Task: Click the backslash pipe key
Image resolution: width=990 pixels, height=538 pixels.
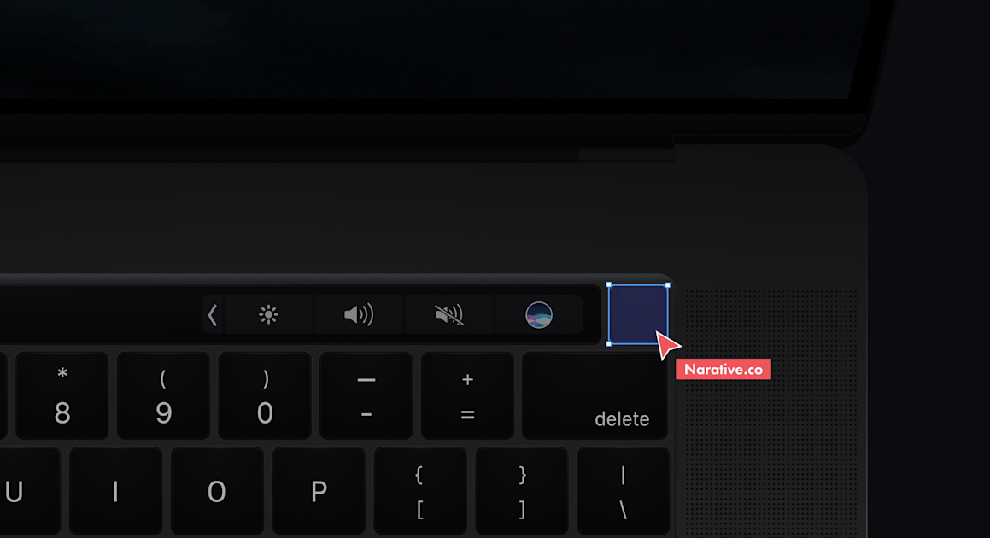Action: point(624,491)
